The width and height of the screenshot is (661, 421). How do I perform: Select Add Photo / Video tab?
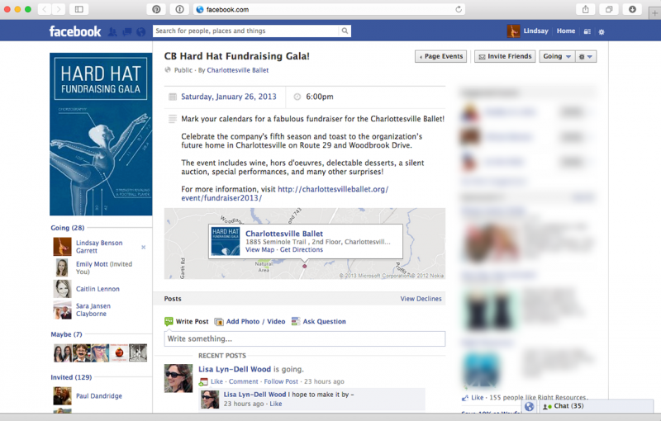pyautogui.click(x=250, y=322)
